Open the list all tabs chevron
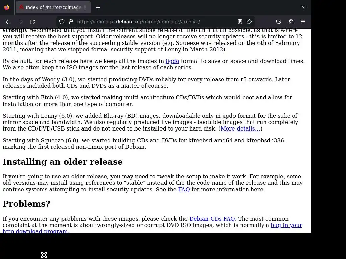 [304, 7]
